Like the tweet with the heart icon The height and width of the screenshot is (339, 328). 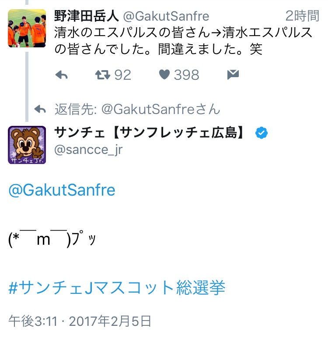(164, 75)
